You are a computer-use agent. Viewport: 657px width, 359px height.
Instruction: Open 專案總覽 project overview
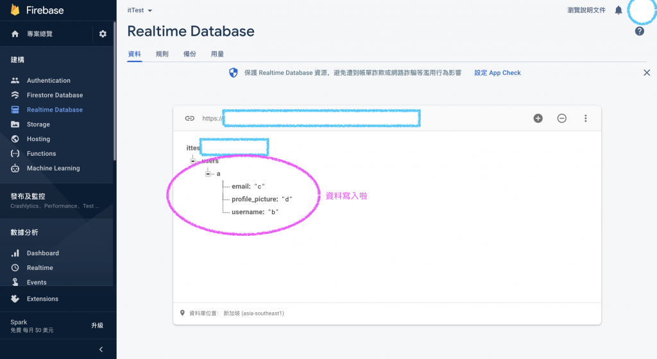40,34
